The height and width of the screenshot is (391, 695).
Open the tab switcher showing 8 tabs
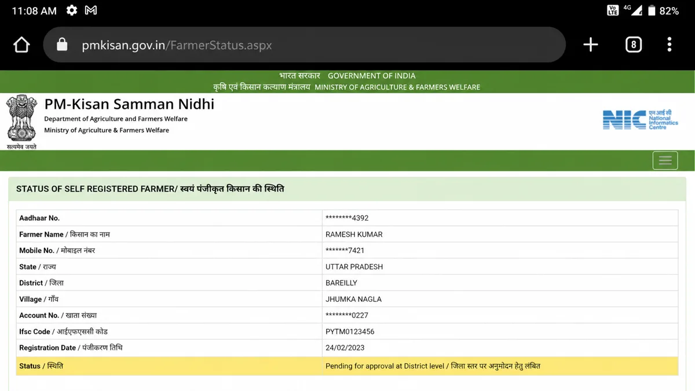pos(634,45)
